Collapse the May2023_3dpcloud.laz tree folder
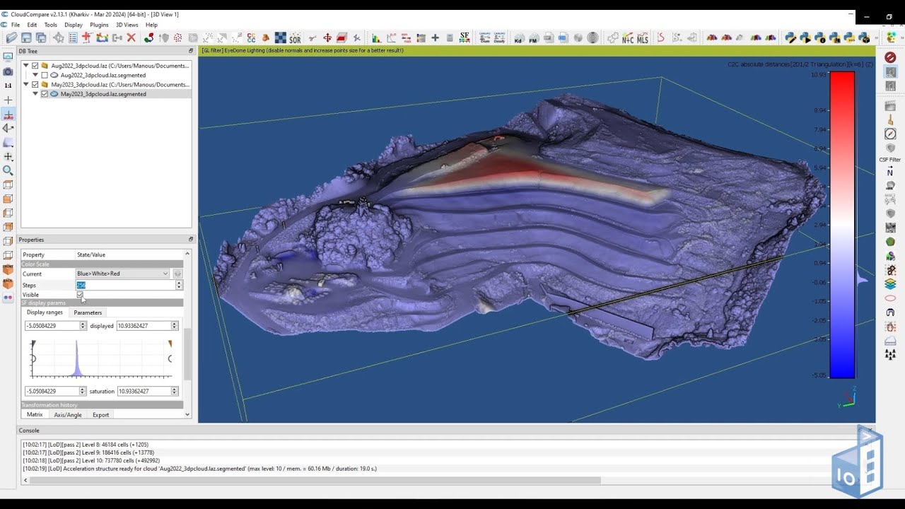 click(x=26, y=85)
